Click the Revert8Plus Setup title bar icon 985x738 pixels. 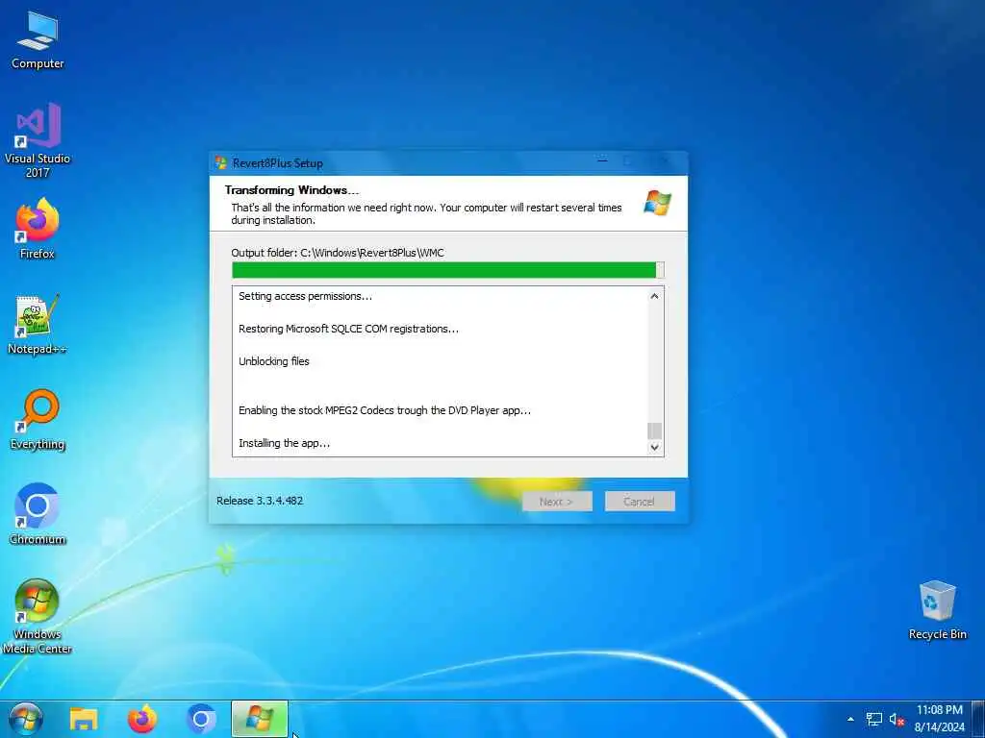click(221, 163)
